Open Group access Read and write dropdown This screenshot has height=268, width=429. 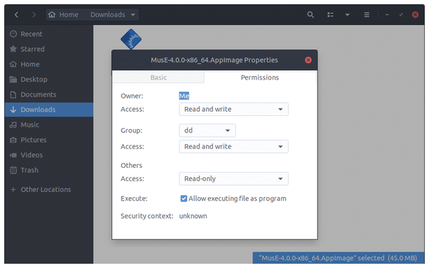[x=234, y=146]
